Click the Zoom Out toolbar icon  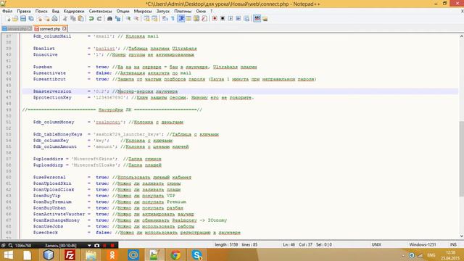[x=136, y=19]
